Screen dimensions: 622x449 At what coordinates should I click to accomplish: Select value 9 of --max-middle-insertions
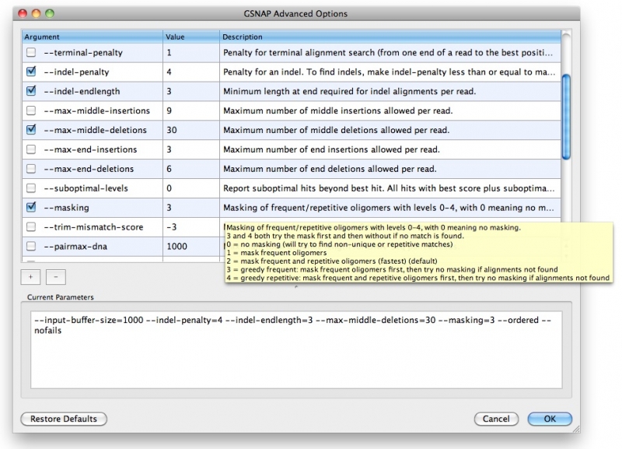tap(169, 110)
